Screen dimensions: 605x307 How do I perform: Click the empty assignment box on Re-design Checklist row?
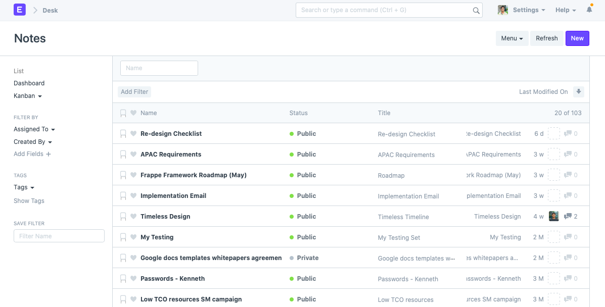pyautogui.click(x=553, y=134)
